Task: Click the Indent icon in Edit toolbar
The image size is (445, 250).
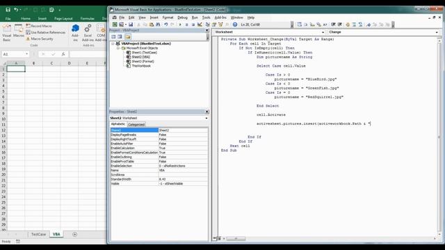Action: click(x=333, y=25)
